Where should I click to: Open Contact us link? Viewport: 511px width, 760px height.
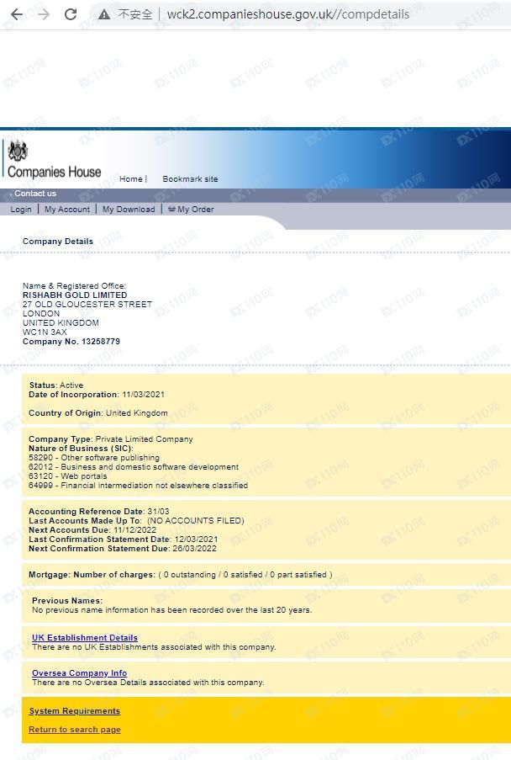pos(34,194)
